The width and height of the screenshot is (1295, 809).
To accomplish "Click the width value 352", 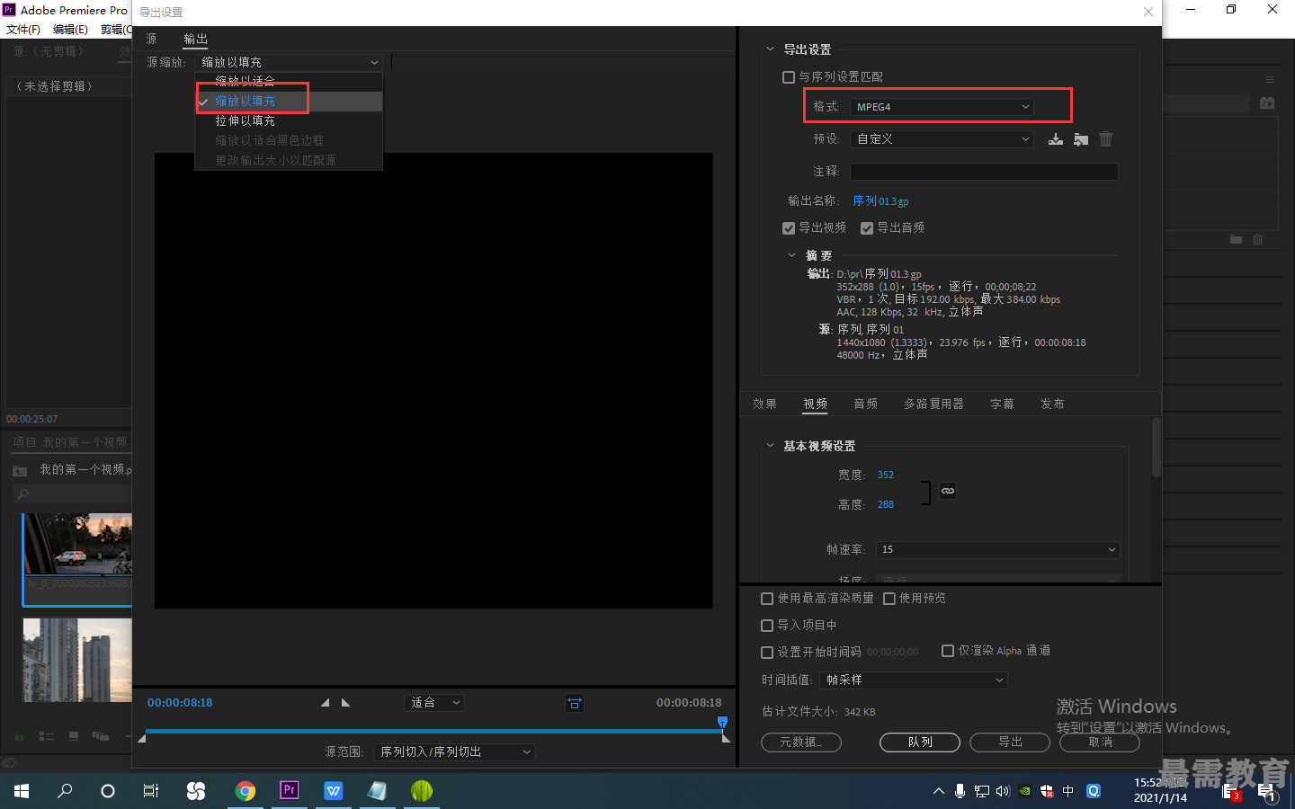I will tap(886, 475).
